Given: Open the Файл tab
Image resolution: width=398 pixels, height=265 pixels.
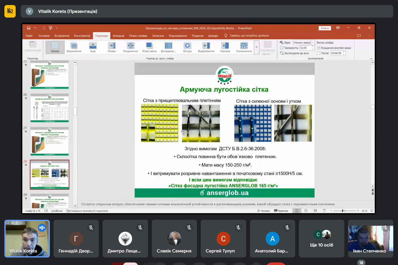Looking at the screenshot, I should tap(29, 36).
